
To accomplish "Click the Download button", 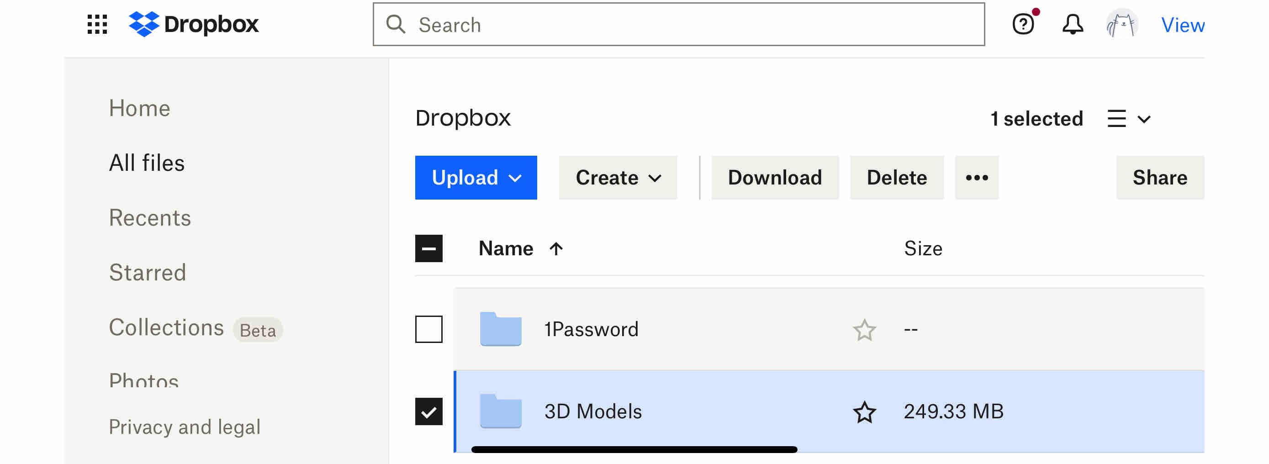I will click(775, 177).
